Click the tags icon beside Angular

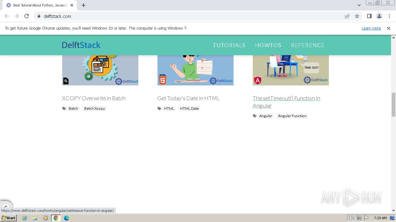pyautogui.click(x=255, y=116)
